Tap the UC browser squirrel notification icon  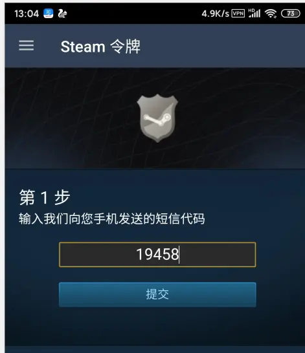[62, 14]
